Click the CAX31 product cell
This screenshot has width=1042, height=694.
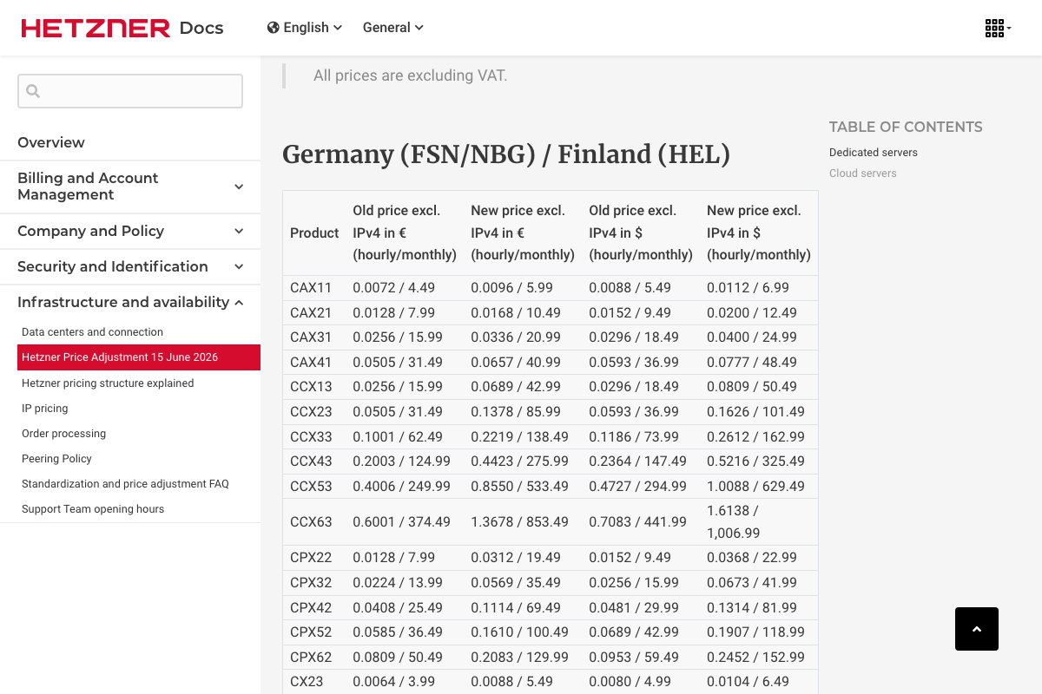(x=314, y=337)
